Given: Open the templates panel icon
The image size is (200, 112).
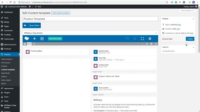Looking at the screenshot, I should pos(42,39).
